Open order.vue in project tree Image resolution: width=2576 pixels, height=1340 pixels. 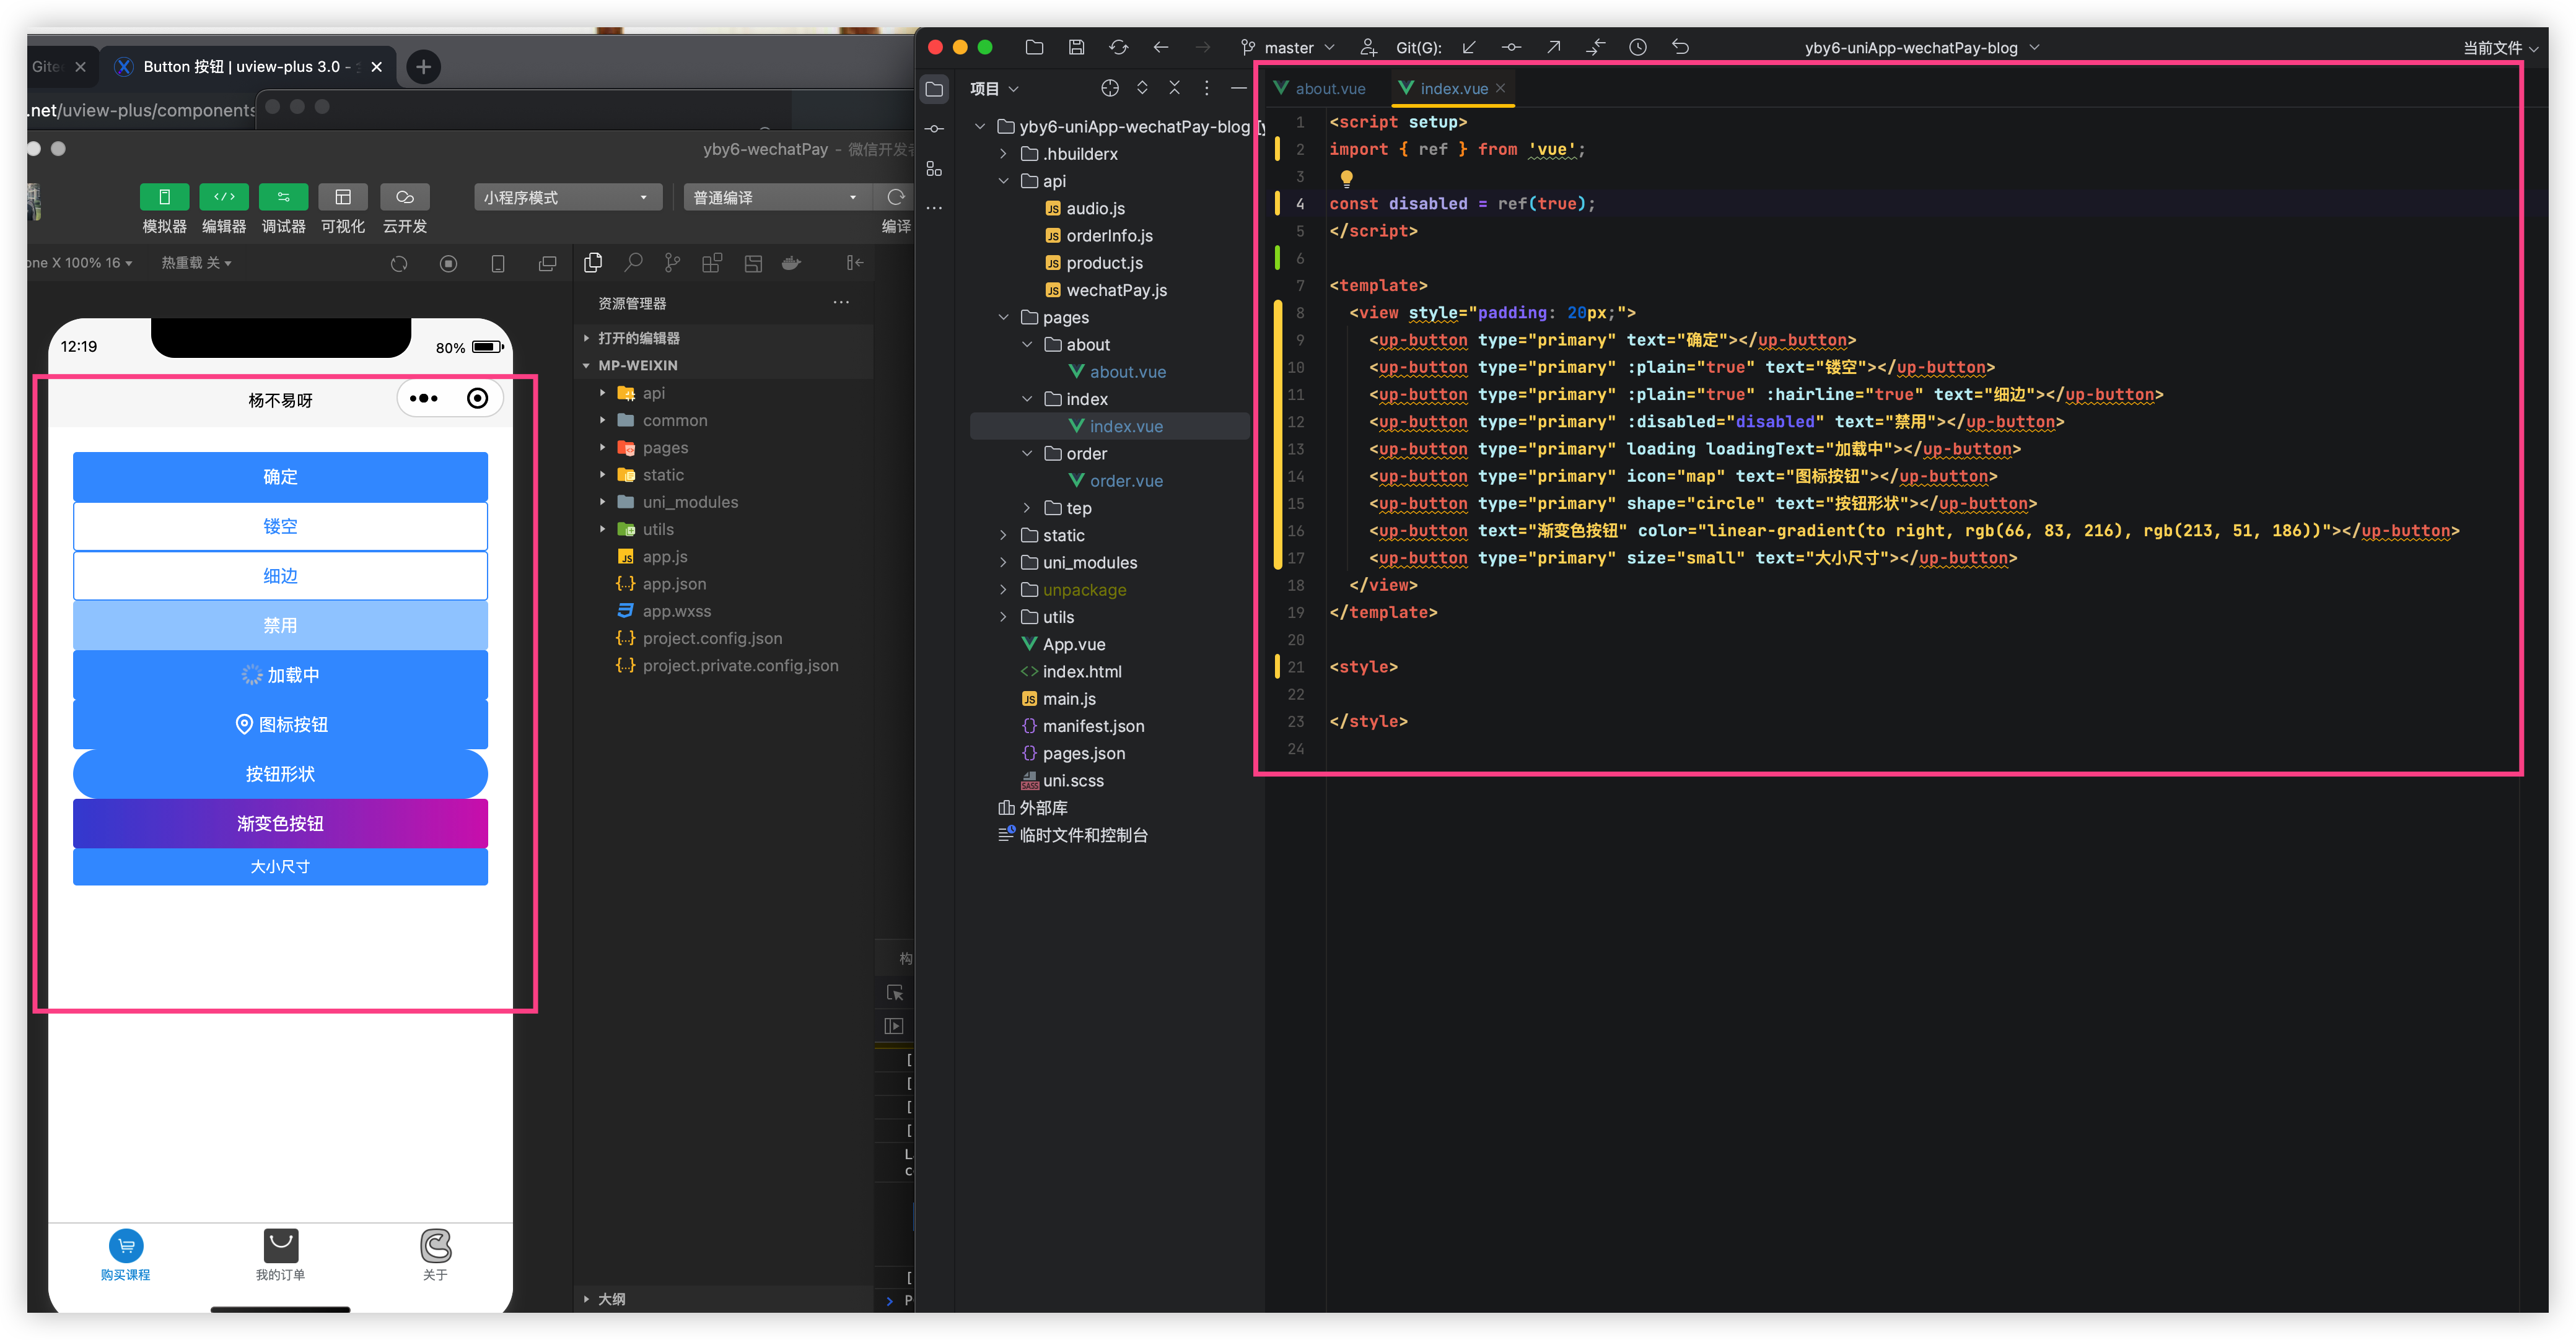click(1125, 481)
